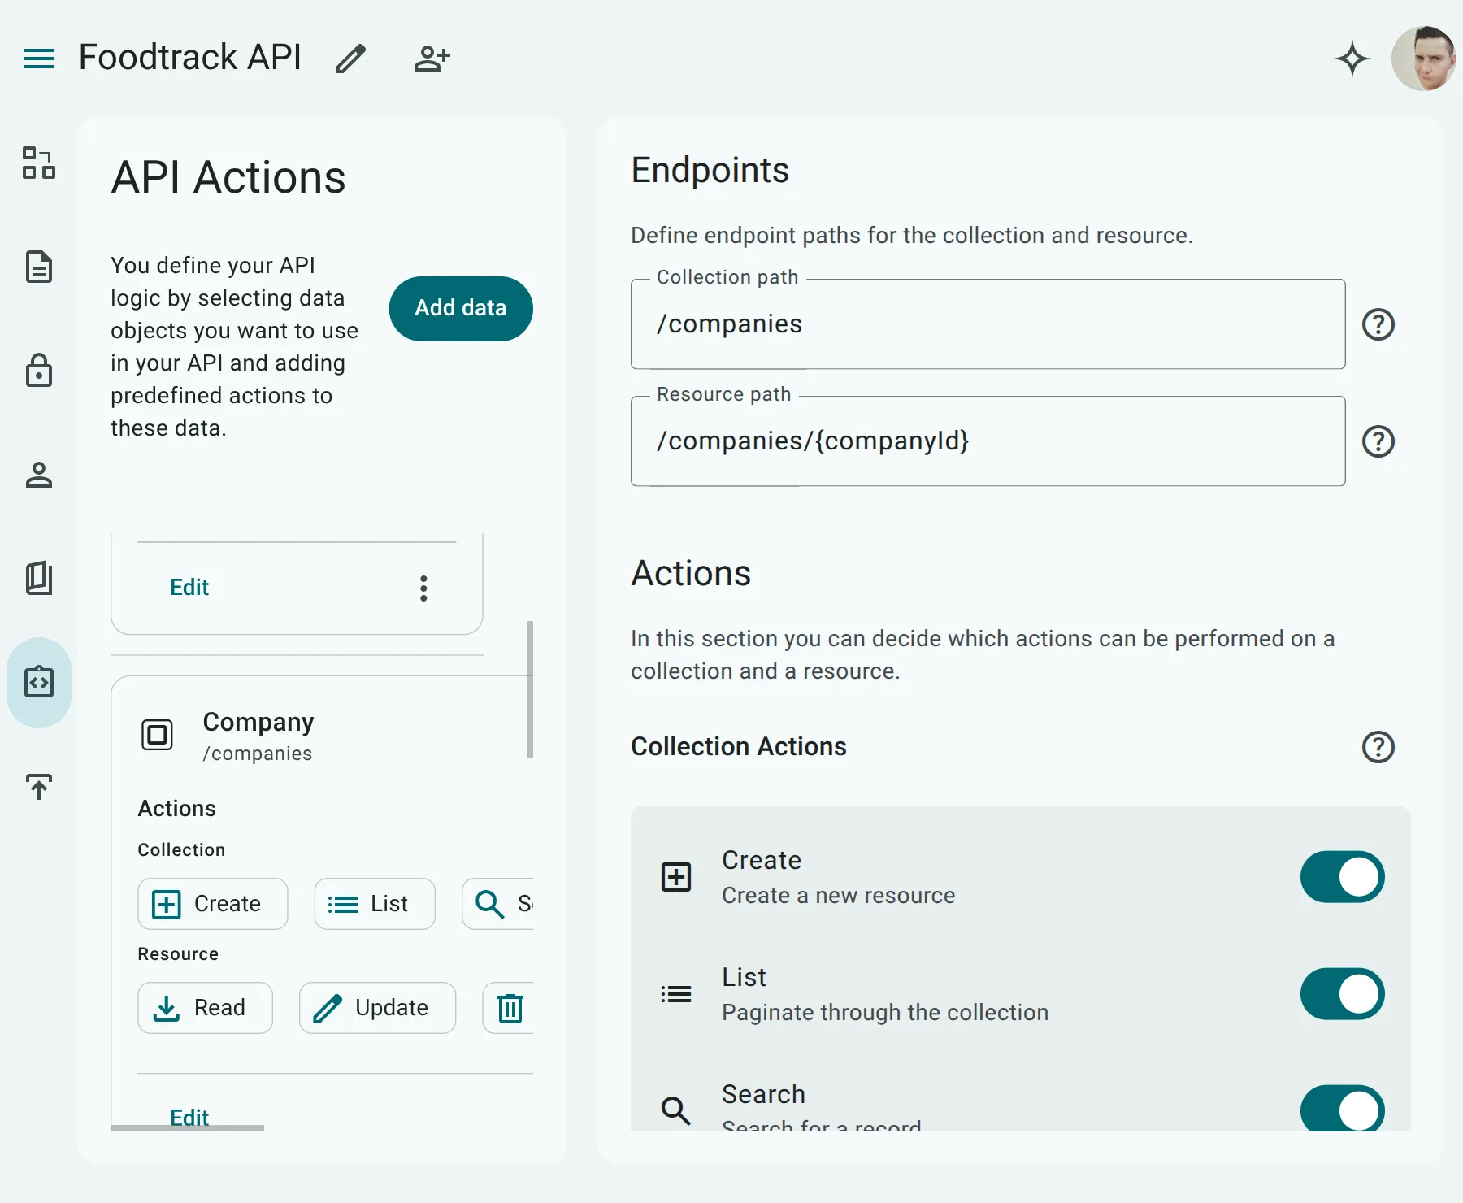Open the document page sidebar icon
The height and width of the screenshot is (1203, 1463).
point(39,267)
